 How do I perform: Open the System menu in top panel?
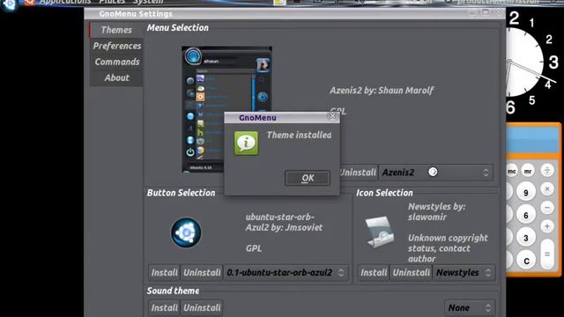coord(148,2)
